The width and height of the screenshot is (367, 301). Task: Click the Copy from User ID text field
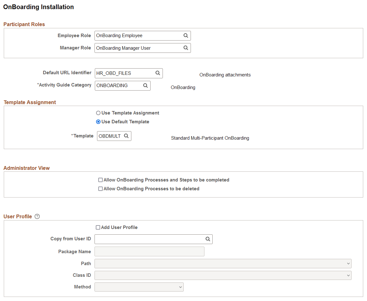pyautogui.click(x=148, y=239)
